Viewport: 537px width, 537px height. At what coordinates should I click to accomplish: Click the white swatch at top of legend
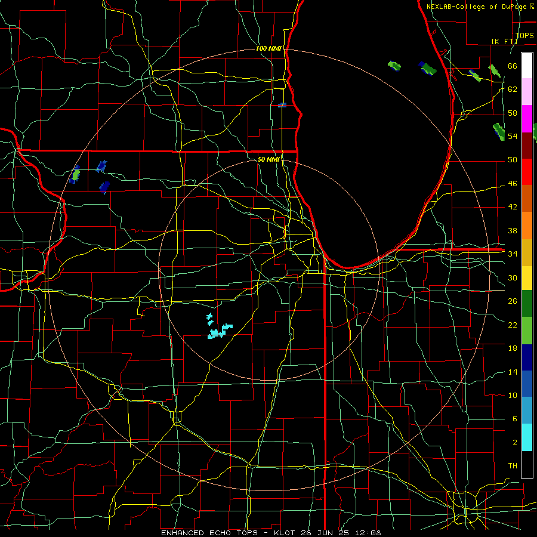[527, 66]
